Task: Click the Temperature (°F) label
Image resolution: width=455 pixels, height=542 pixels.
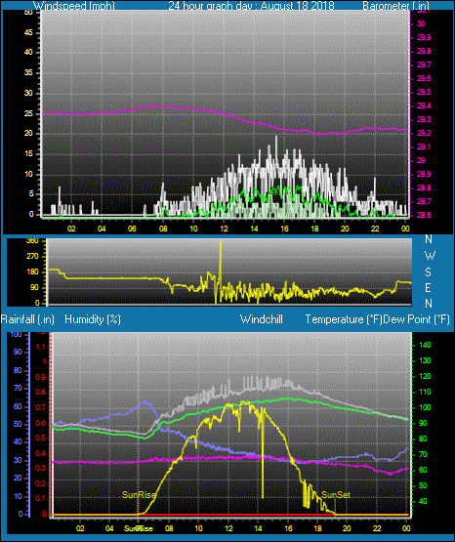Action: (344, 319)
